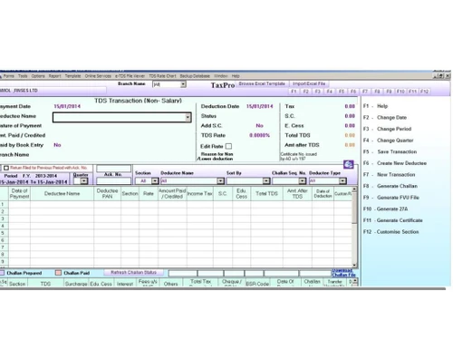
Task: Open the Help menu
Action: pyautogui.click(x=236, y=76)
